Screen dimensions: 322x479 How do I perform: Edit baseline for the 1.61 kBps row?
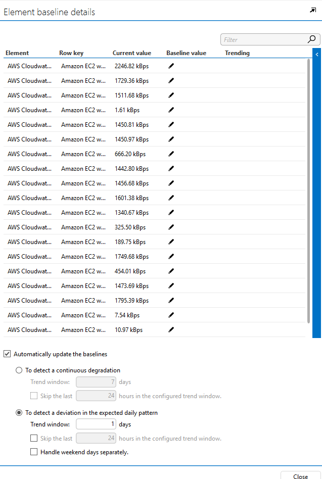171,110
